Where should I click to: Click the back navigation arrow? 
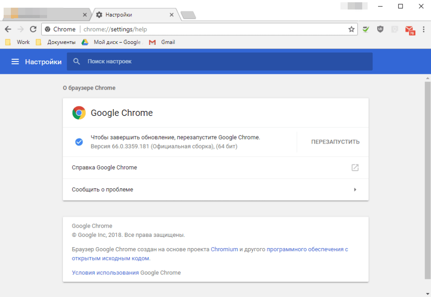pos(8,29)
